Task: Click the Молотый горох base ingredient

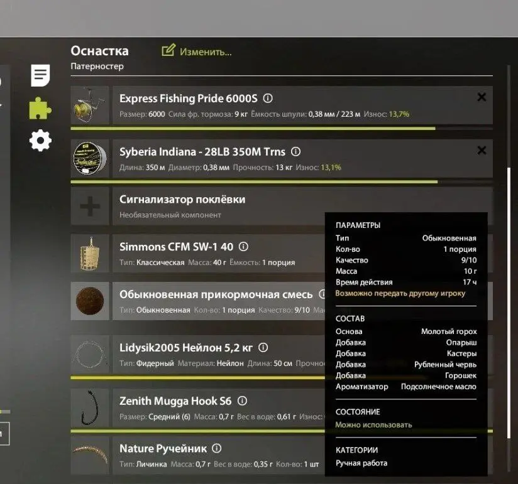Action: pyautogui.click(x=449, y=331)
